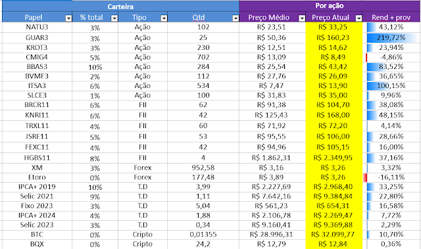
Task: Click the 10% total cell in BBAS3 row
Action: 95,67
